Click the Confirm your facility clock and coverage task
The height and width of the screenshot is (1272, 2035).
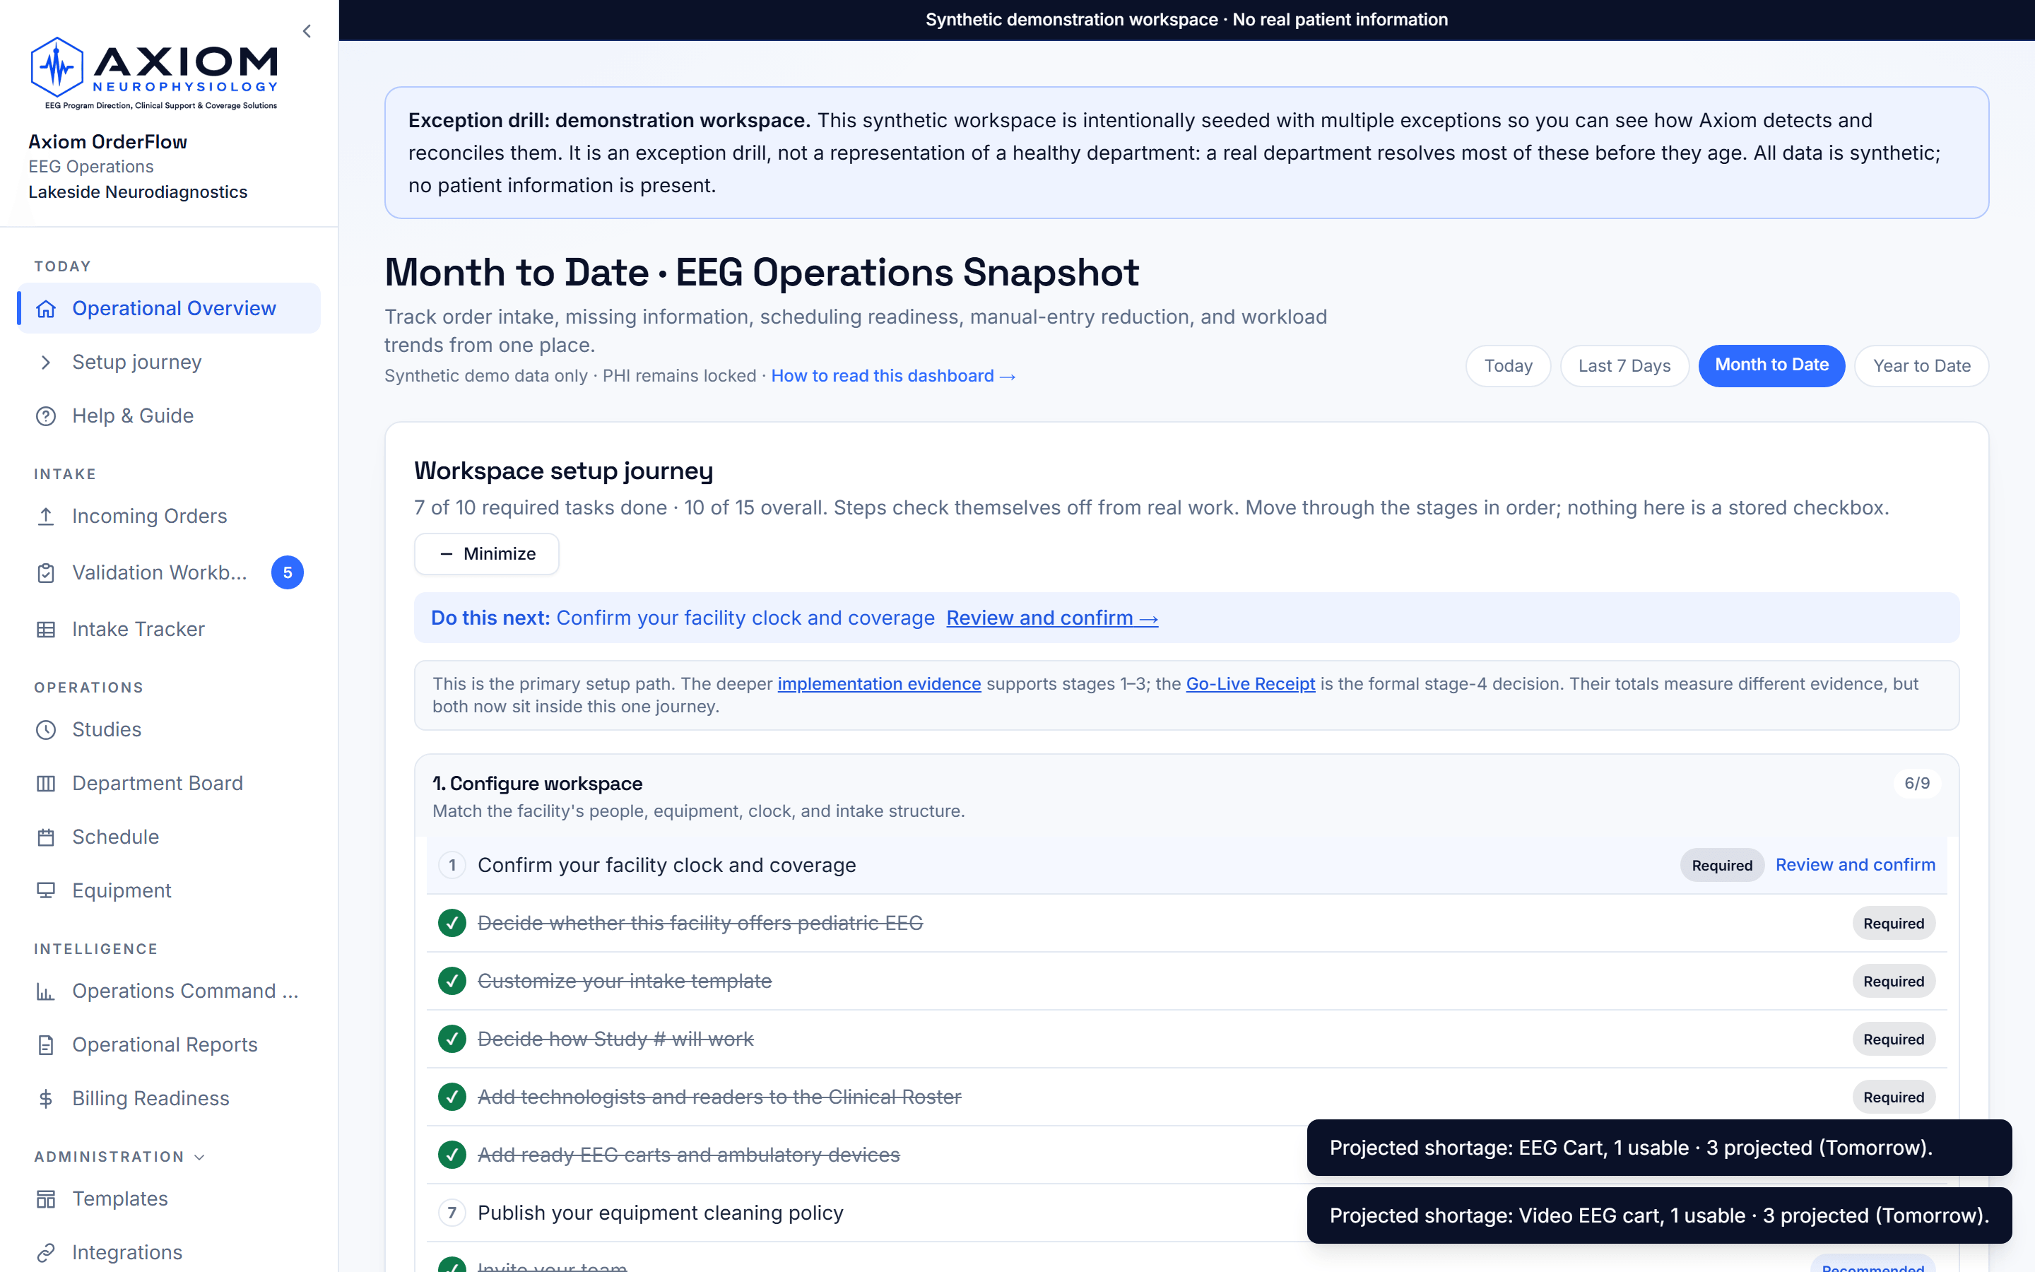point(667,866)
